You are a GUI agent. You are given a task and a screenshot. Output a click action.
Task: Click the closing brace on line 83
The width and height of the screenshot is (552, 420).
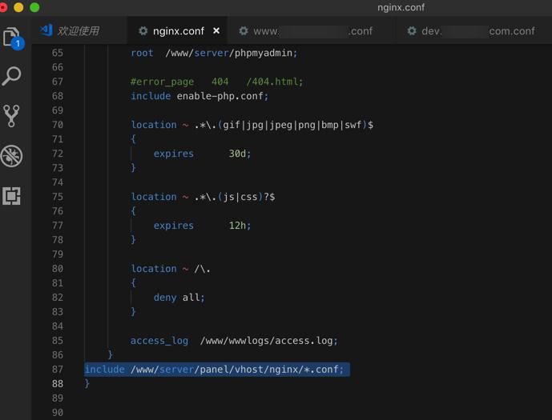tap(133, 312)
